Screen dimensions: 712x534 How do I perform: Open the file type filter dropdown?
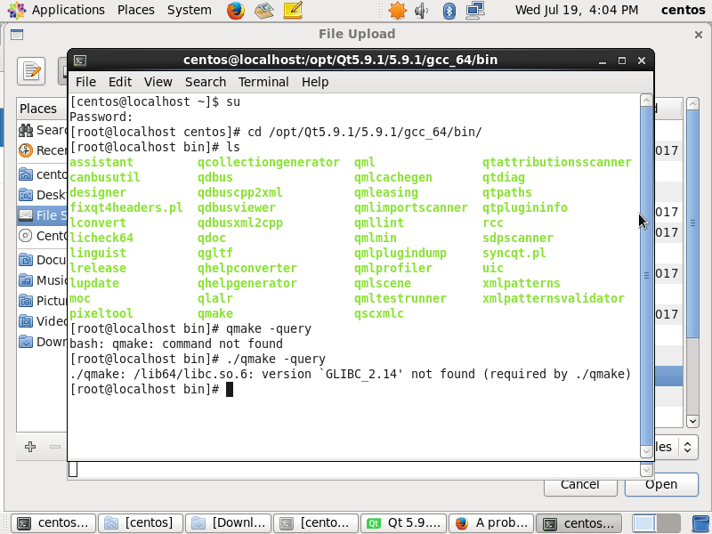coord(676,448)
